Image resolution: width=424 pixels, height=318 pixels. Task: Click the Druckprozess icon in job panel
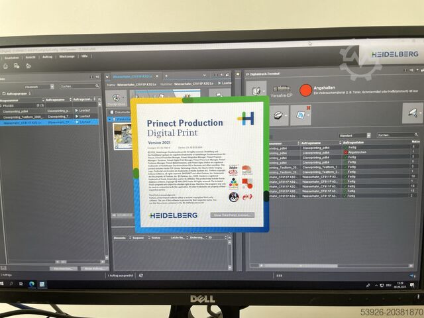click(117, 97)
